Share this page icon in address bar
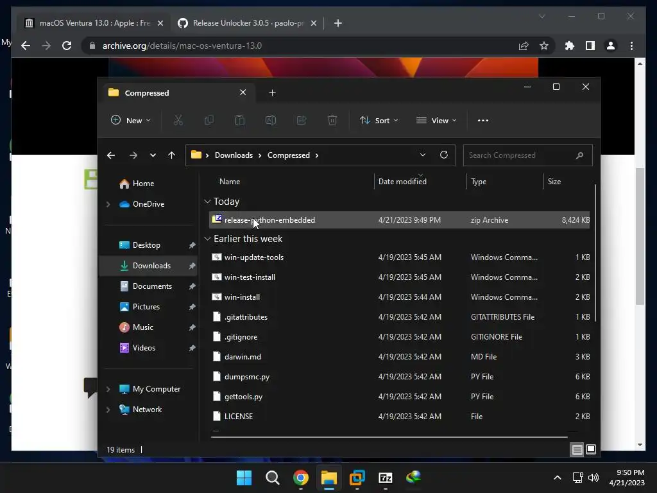The width and height of the screenshot is (657, 493). [524, 46]
